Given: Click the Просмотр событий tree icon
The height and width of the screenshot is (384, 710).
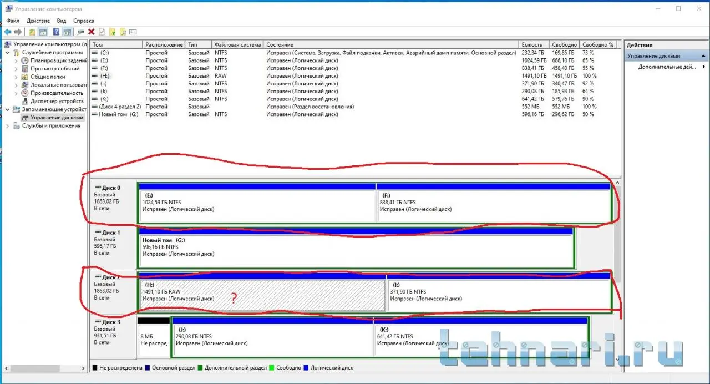Looking at the screenshot, I should click(x=25, y=69).
